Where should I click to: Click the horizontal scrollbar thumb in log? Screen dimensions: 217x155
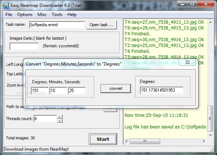point(145,141)
